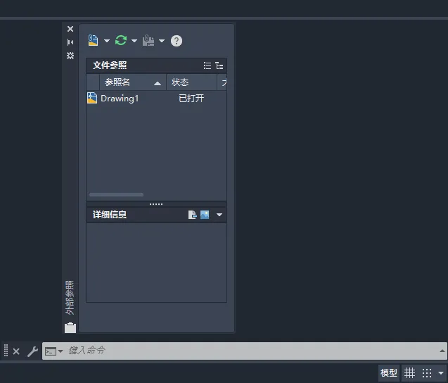448x383 pixels.
Task: Click the 模型 model space button
Action: tap(389, 372)
